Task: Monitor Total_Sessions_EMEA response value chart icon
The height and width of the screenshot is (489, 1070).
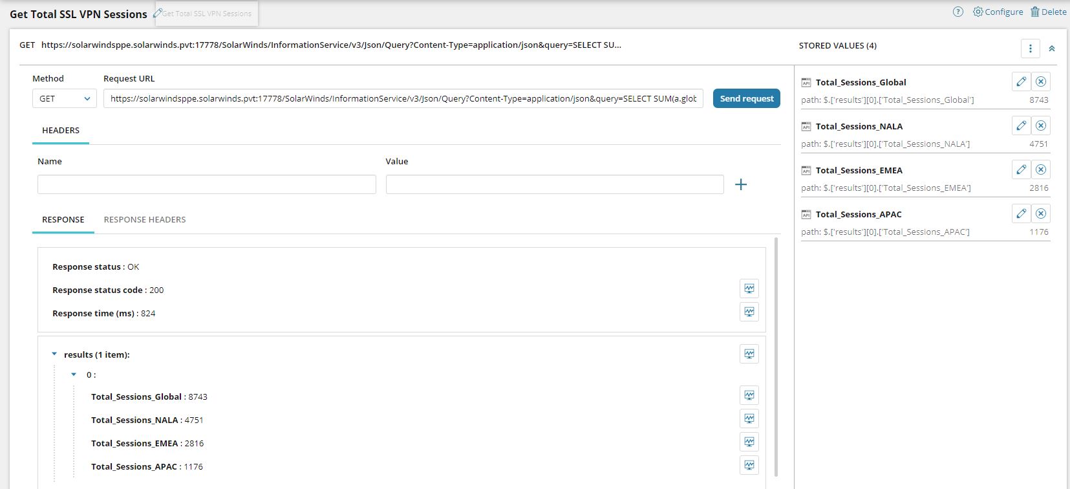Action: pos(749,442)
